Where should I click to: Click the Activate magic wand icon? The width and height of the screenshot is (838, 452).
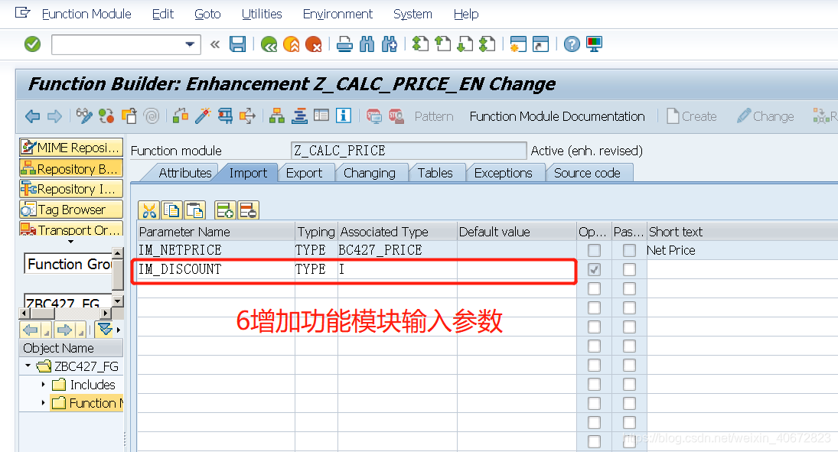pos(203,116)
